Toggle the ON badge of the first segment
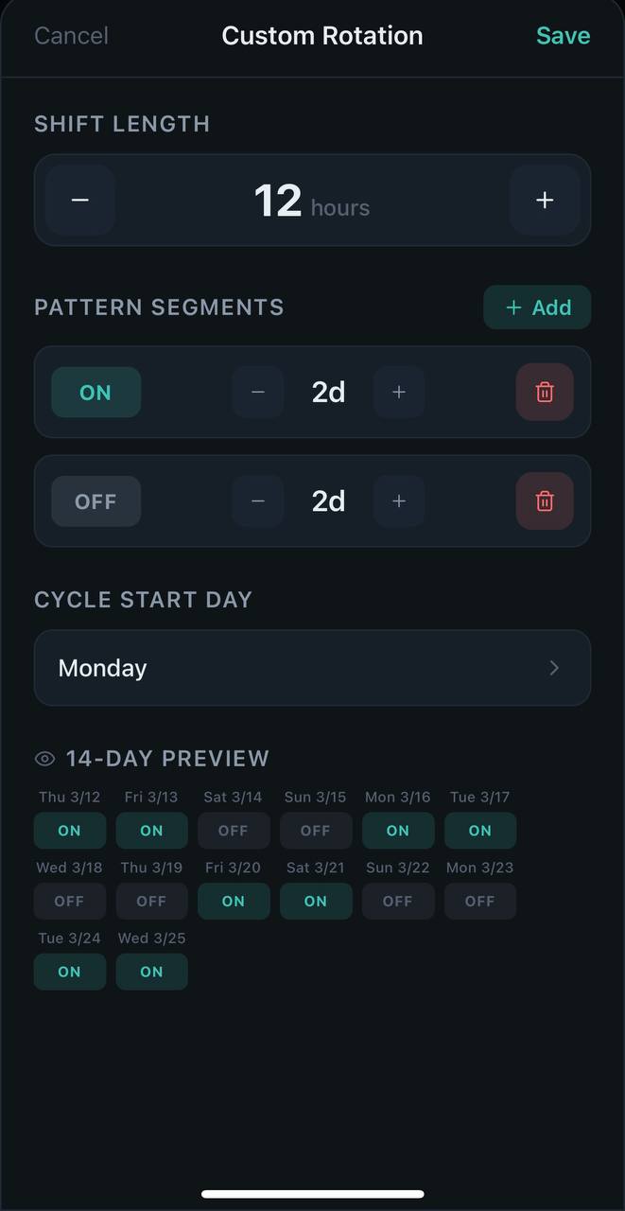The width and height of the screenshot is (625, 1211). tap(95, 392)
